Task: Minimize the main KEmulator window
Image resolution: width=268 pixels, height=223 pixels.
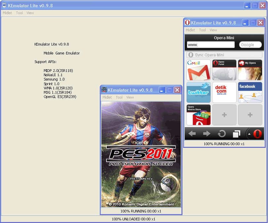Action: coord(247,6)
